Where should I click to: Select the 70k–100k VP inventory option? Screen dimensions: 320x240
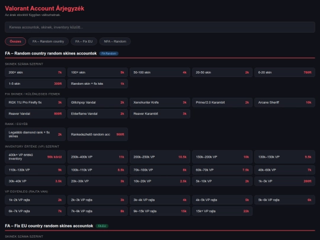pos(160,170)
